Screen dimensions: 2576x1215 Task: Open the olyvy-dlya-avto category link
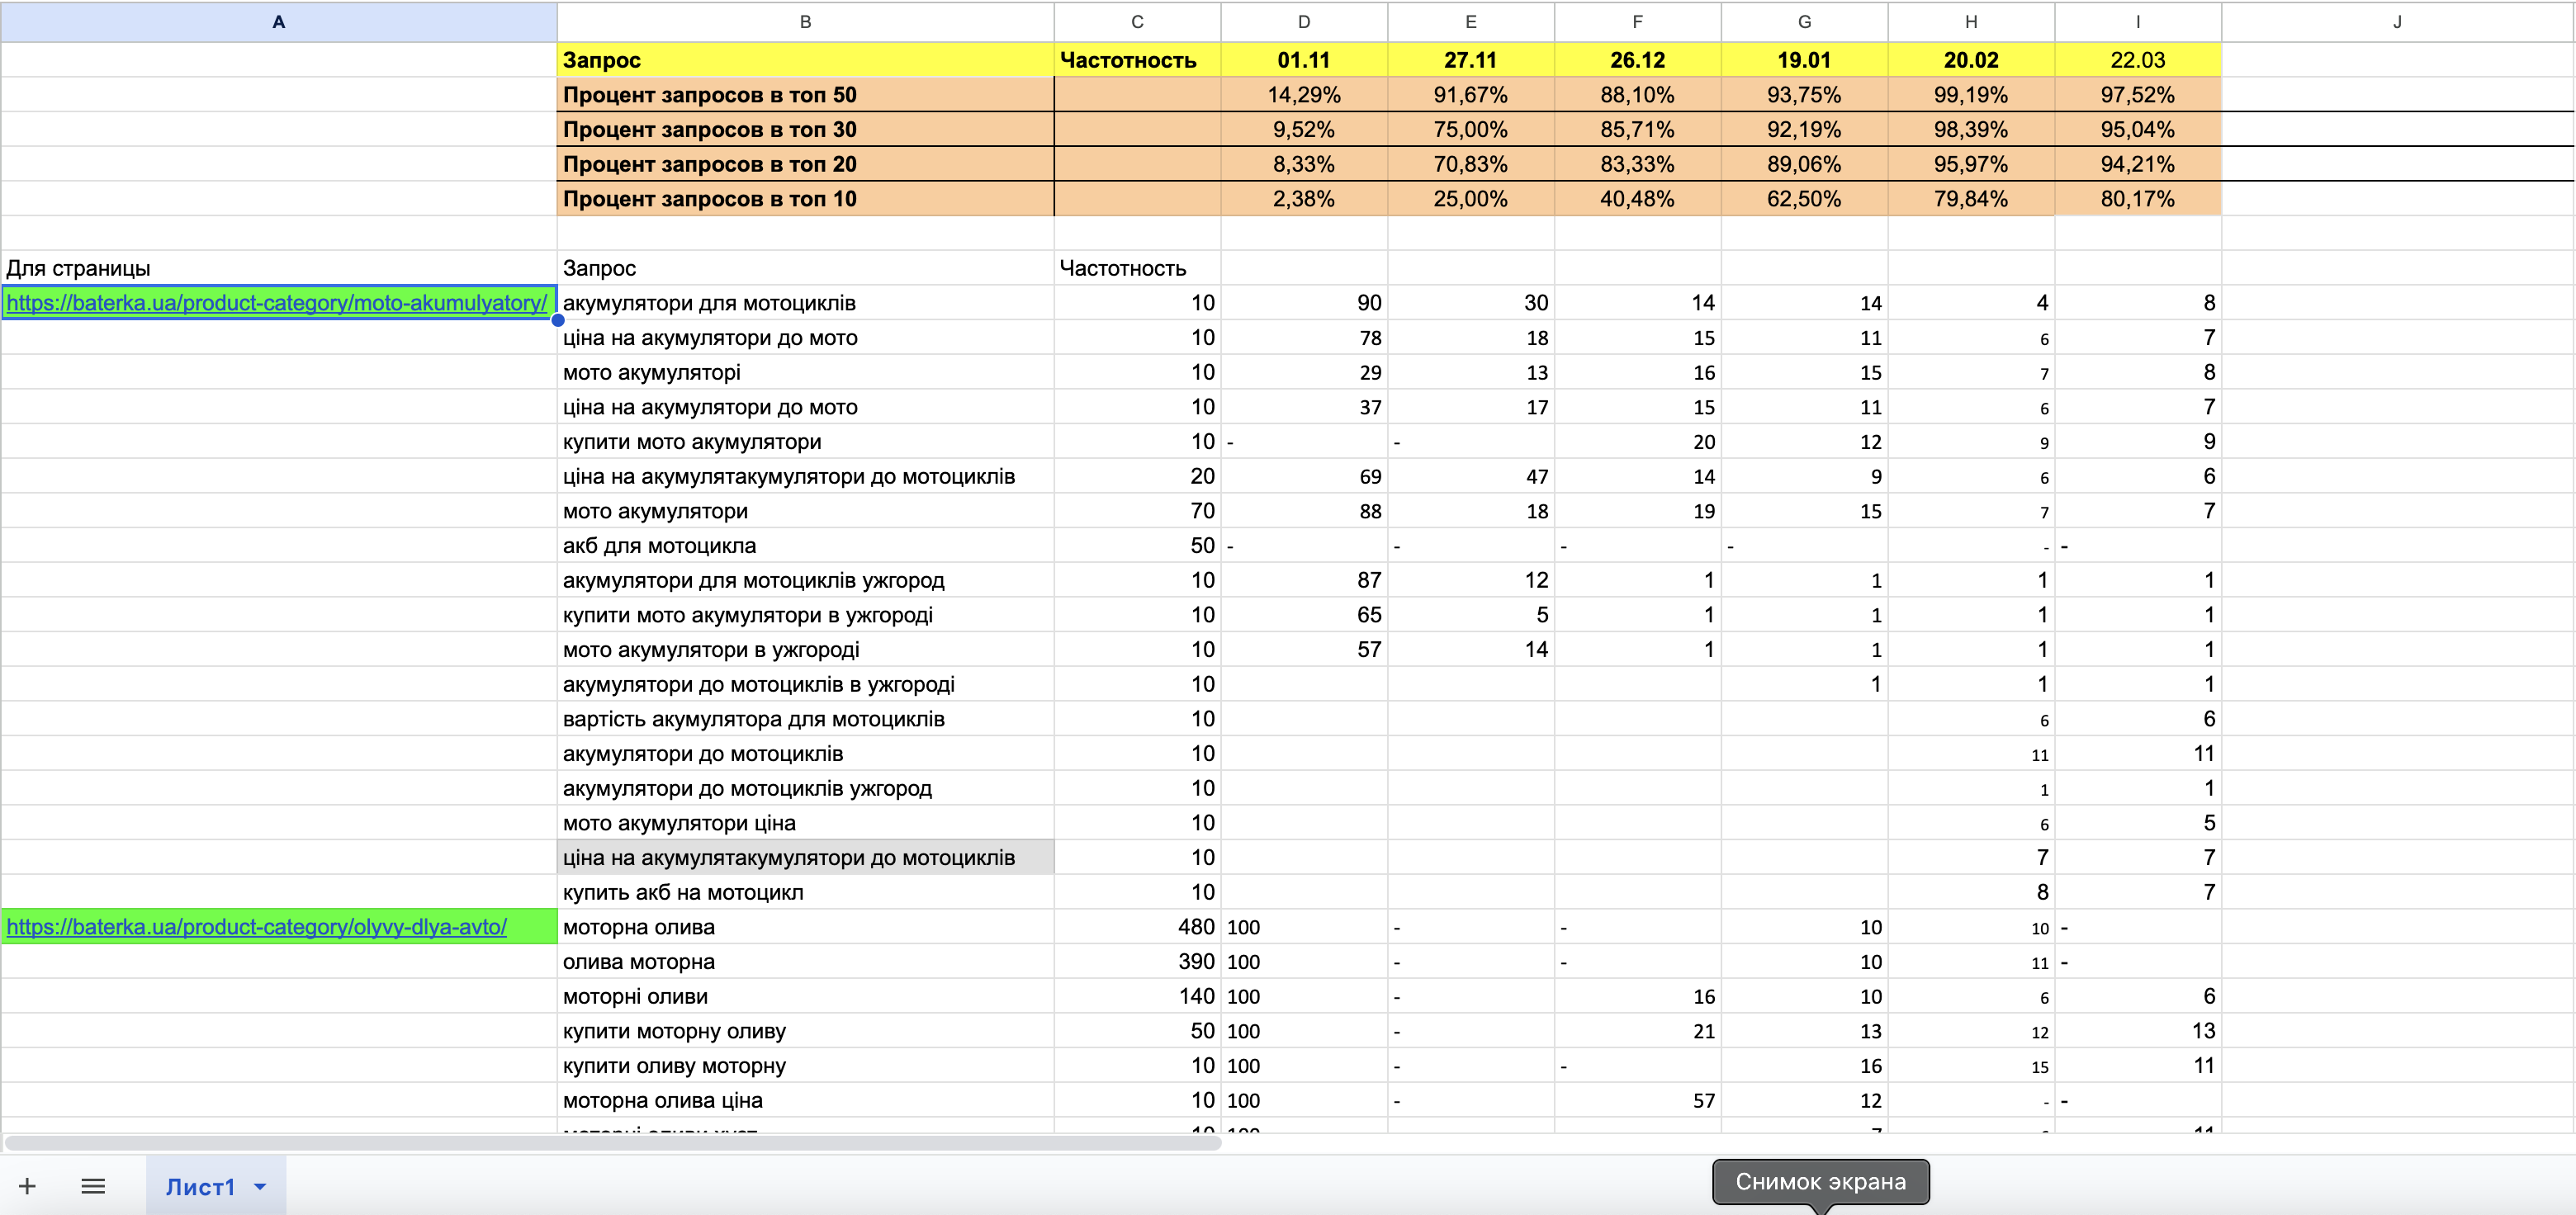tap(257, 927)
